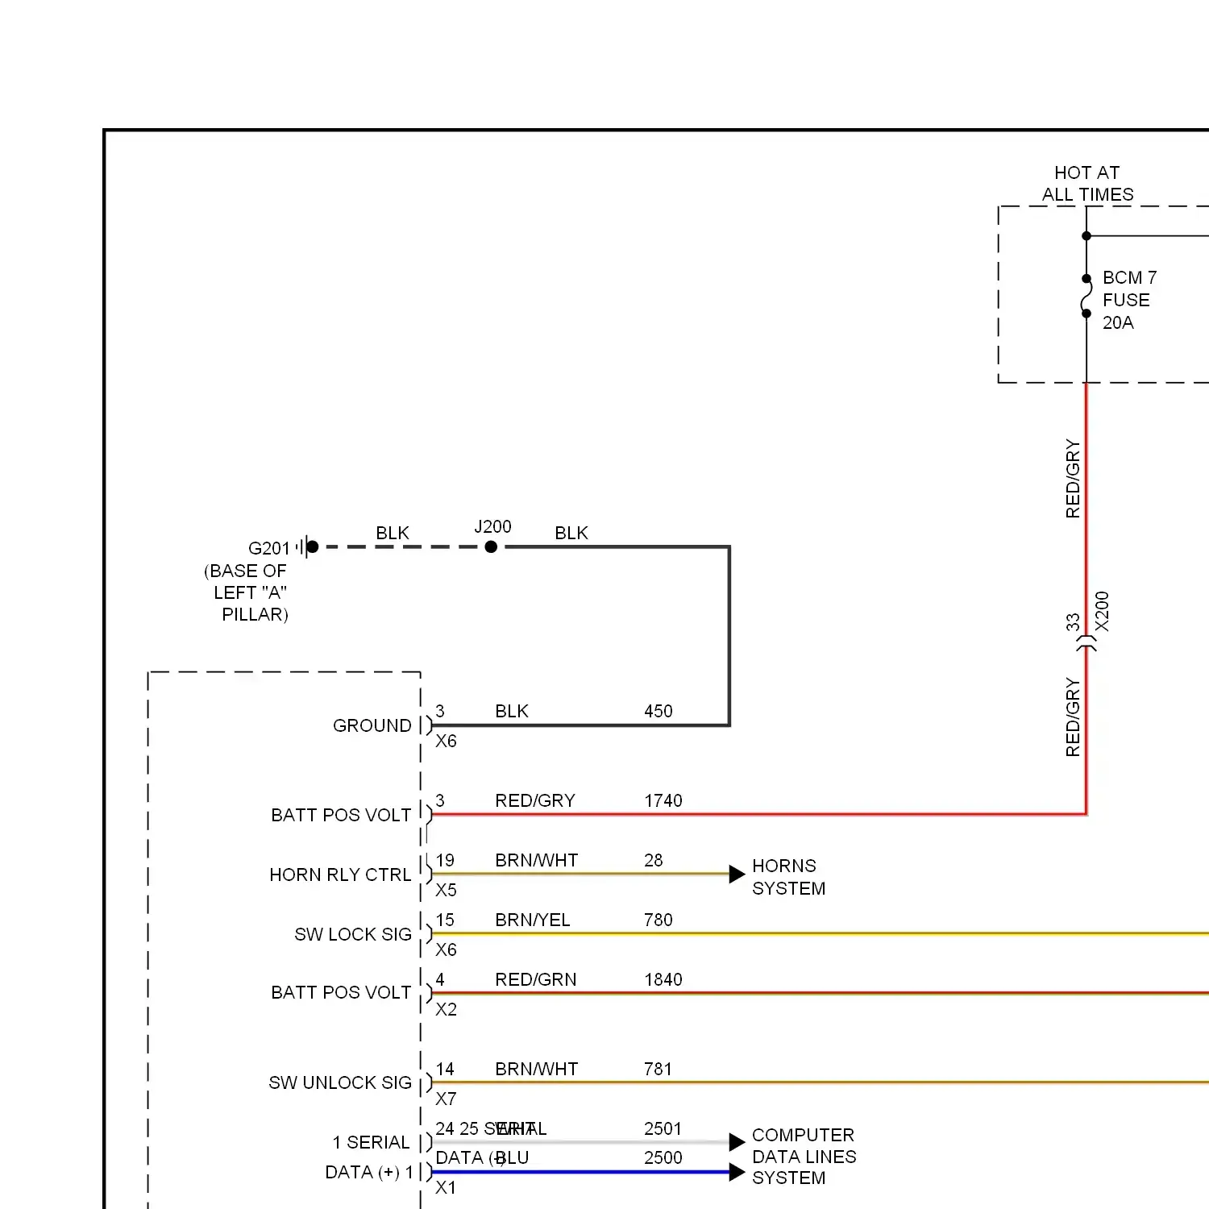Image resolution: width=1209 pixels, height=1209 pixels.
Task: Click the G201 ground symbol
Action: 307,546
